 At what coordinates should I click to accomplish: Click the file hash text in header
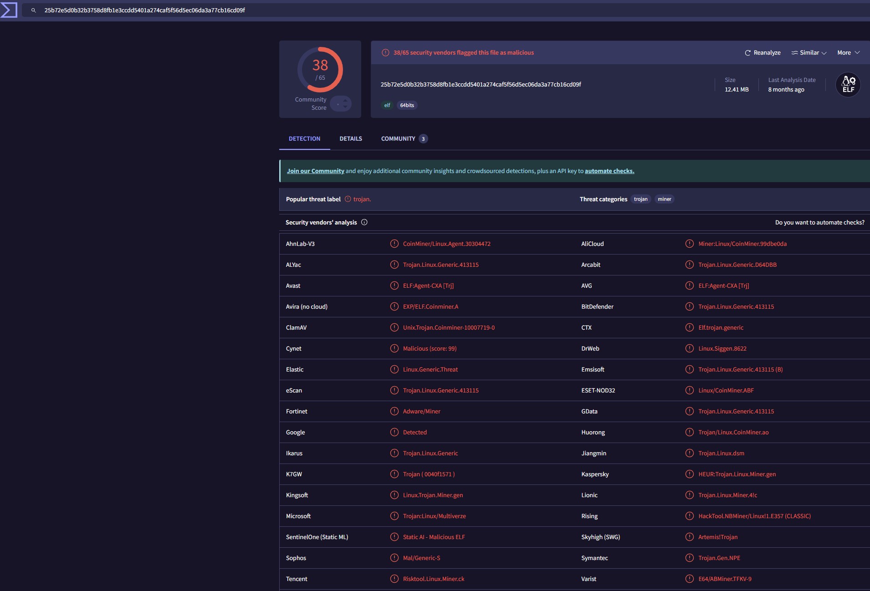(481, 85)
